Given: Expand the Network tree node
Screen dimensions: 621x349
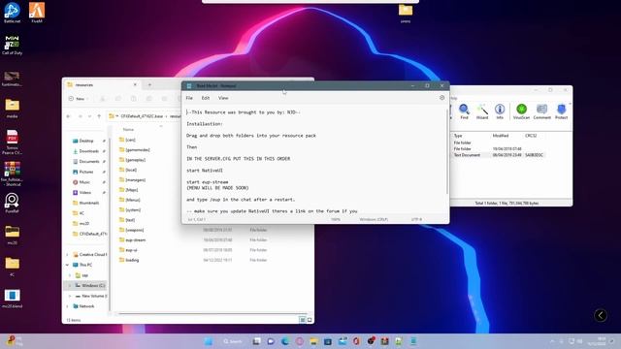Looking at the screenshot, I should 67,306.
